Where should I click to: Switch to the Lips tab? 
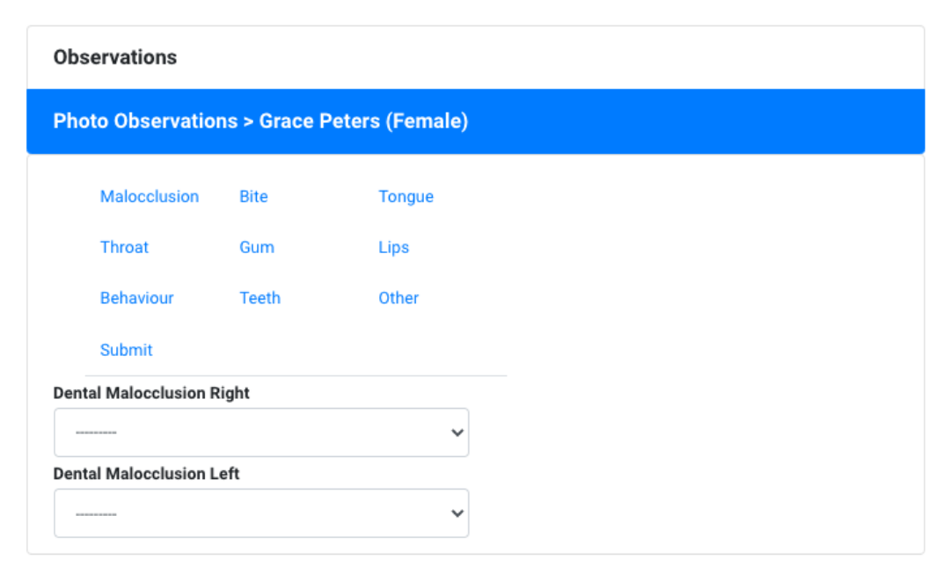tap(393, 248)
